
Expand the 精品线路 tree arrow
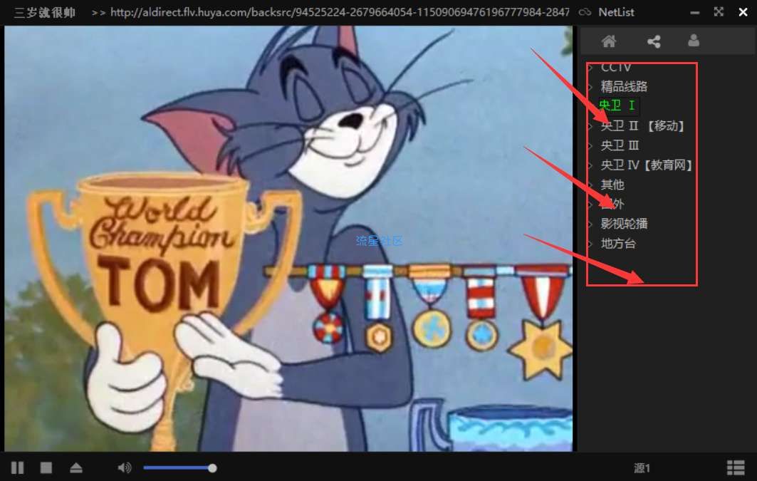[590, 87]
